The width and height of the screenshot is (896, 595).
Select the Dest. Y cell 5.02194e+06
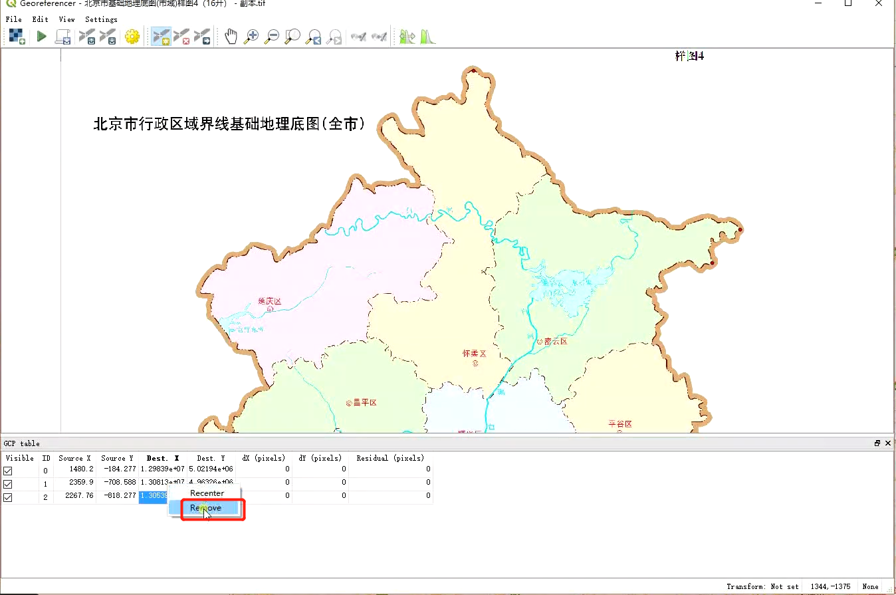click(x=211, y=469)
